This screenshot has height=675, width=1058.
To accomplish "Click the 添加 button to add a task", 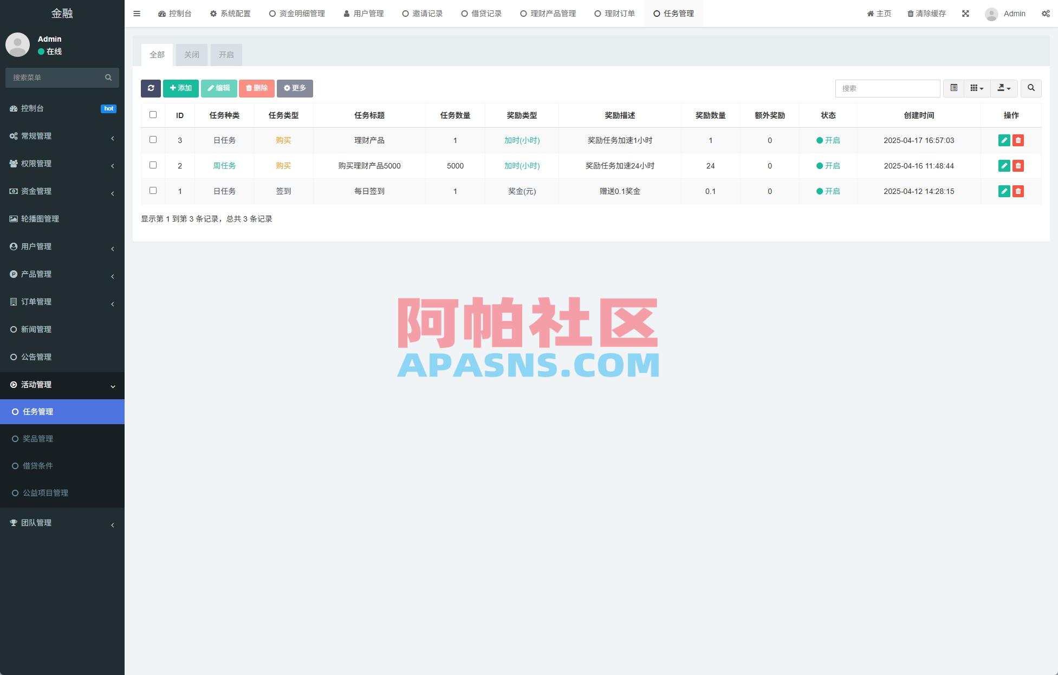I will tap(180, 88).
